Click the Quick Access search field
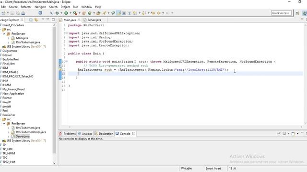307x172 pixels. point(281,13)
